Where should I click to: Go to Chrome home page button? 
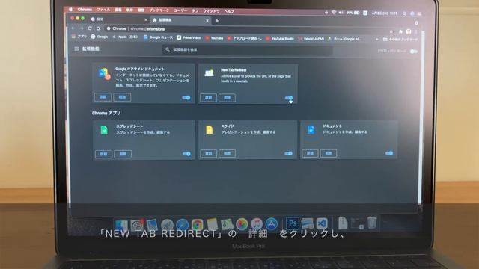(x=98, y=28)
